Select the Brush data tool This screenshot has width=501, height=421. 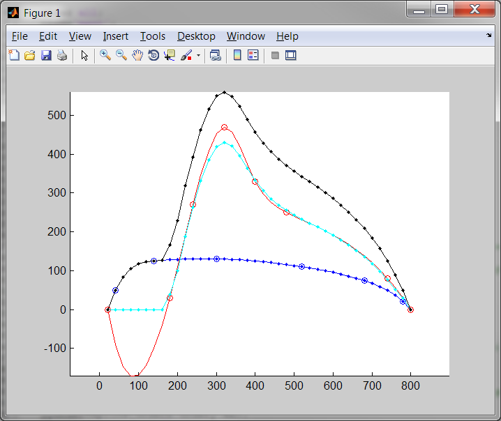[186, 55]
